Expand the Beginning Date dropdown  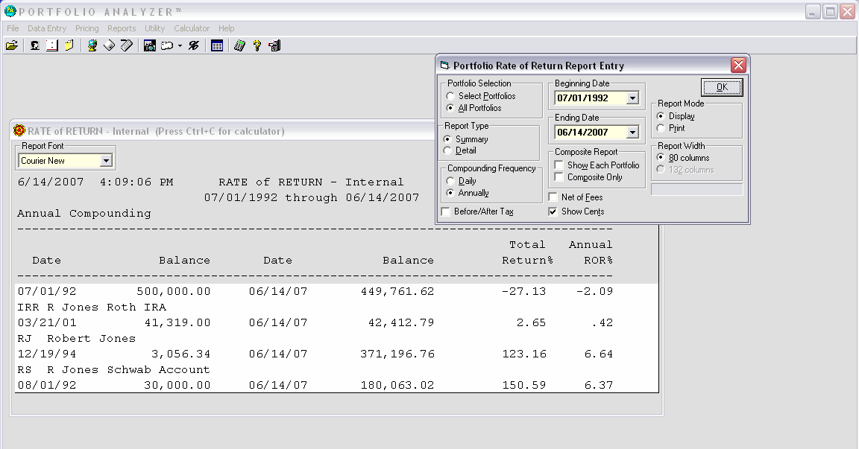[632, 98]
